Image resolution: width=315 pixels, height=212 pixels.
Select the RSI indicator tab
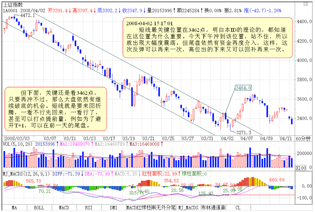click(89, 208)
